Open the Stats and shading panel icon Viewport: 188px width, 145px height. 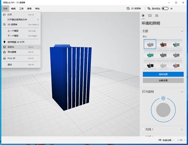pyautogui.click(x=150, y=15)
